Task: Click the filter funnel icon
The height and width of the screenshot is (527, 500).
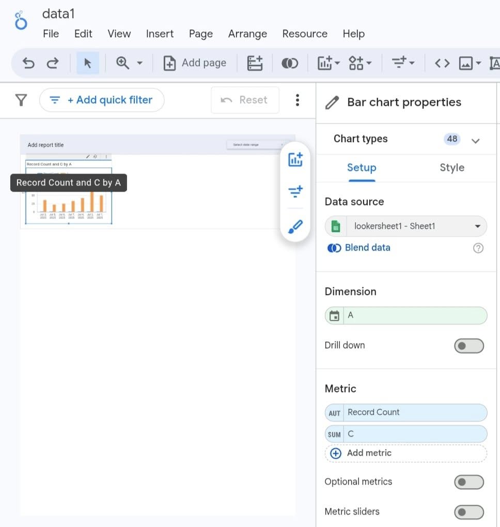Action: coord(21,100)
